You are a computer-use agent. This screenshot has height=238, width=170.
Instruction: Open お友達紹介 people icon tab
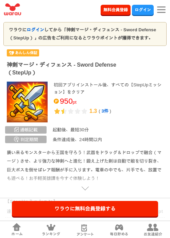(153, 230)
